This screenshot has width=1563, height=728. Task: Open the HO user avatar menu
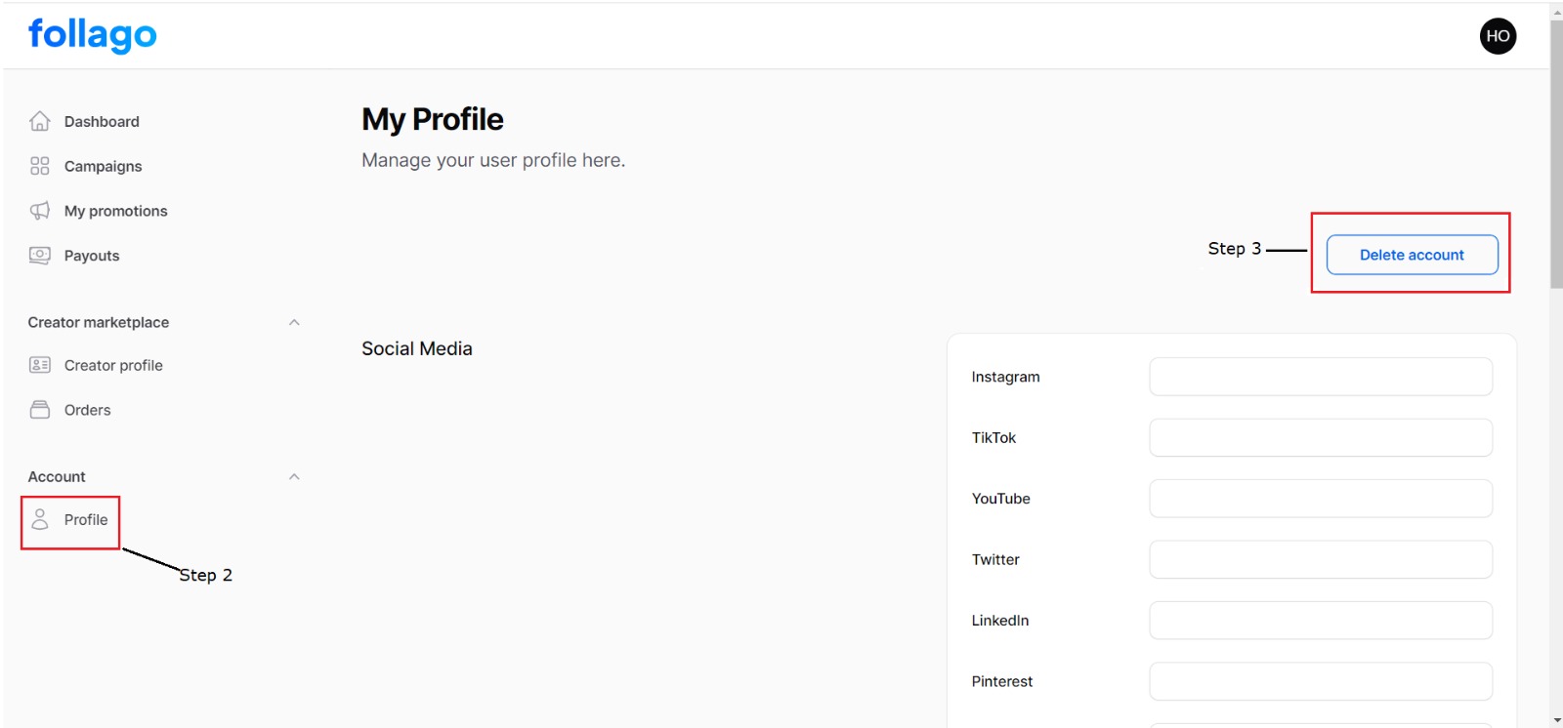coord(1498,36)
